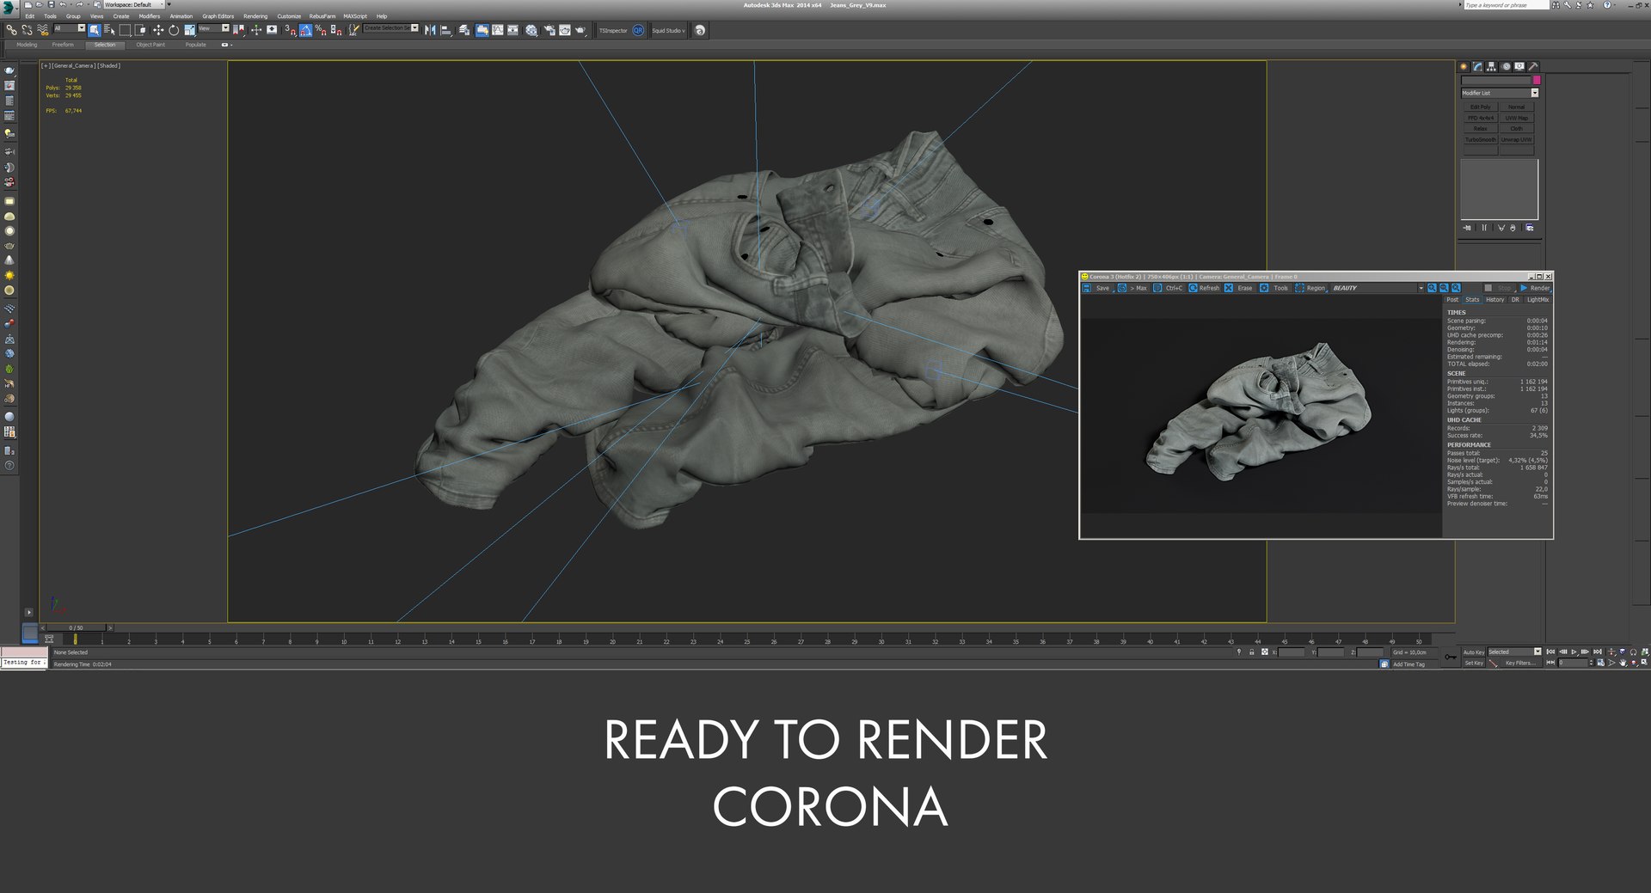Click the object color swatch in Modify panel
1651x893 pixels.
(1537, 80)
